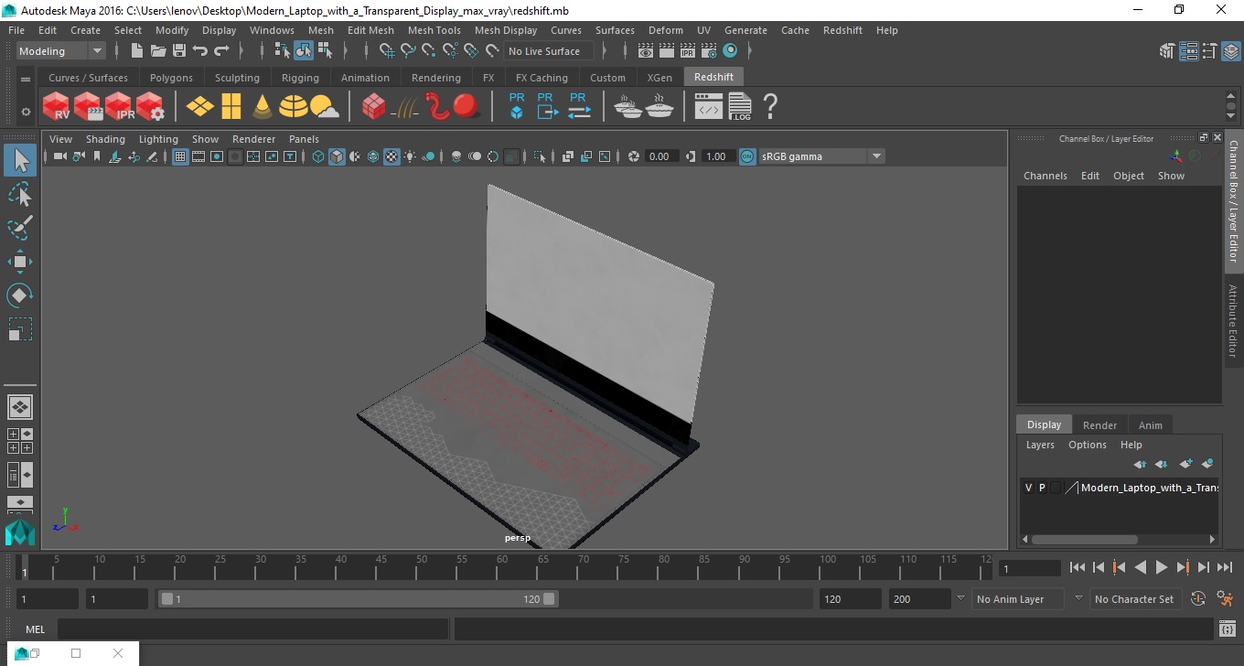Click the Undo arrow icon
The image size is (1244, 666).
(x=200, y=51)
